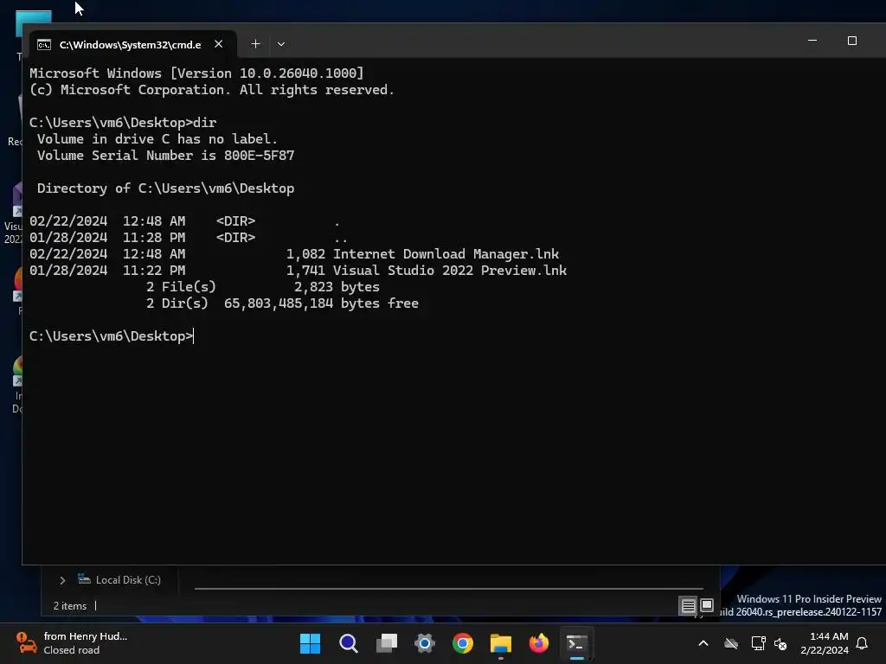Minimize the Terminal window

(812, 41)
